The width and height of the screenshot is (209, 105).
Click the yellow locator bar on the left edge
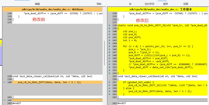click(1, 42)
